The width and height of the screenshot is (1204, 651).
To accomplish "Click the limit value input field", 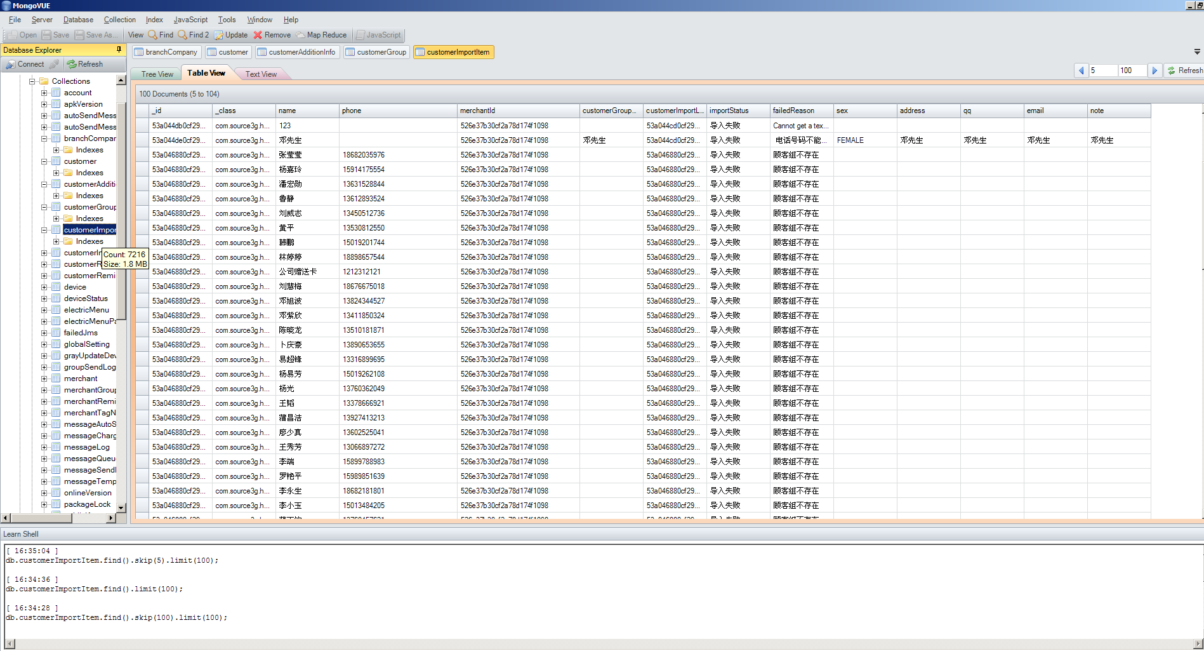I will pyautogui.click(x=1132, y=70).
